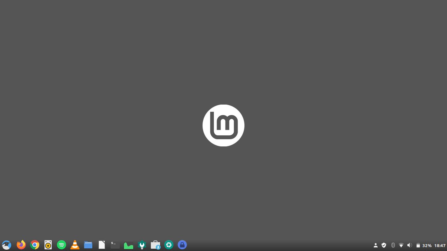
Task: Open Firefox from the taskbar
Action: pos(21,245)
